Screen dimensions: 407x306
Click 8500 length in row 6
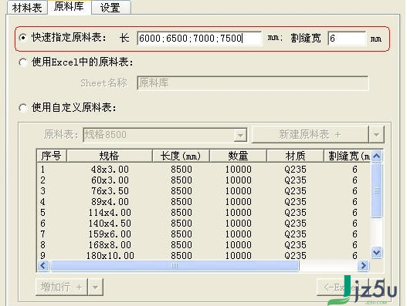tap(181, 224)
